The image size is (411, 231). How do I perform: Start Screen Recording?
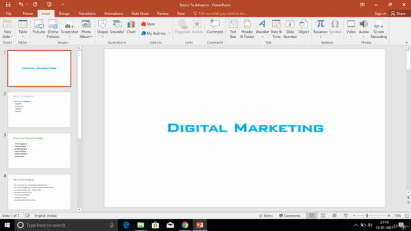pyautogui.click(x=378, y=29)
